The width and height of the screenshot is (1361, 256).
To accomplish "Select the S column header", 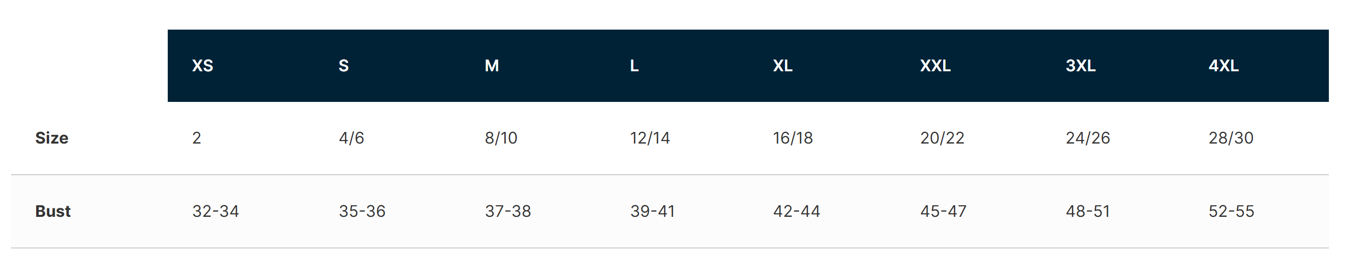I will click(344, 66).
